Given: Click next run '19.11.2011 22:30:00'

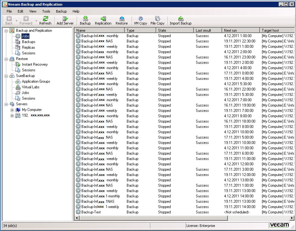Looking at the screenshot, I should pyautogui.click(x=239, y=41).
